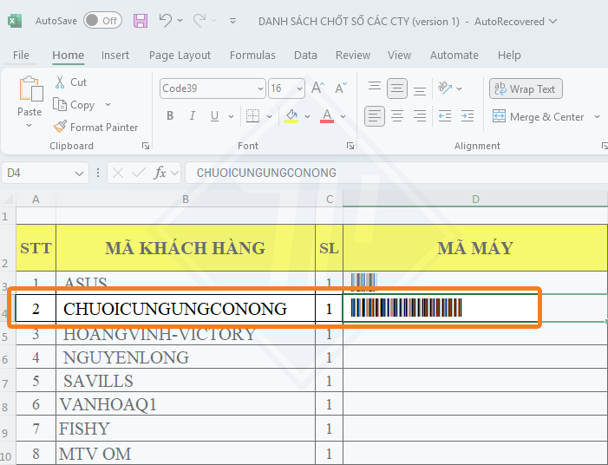Increase font size with larger A
The height and width of the screenshot is (465, 608).
pos(317,88)
